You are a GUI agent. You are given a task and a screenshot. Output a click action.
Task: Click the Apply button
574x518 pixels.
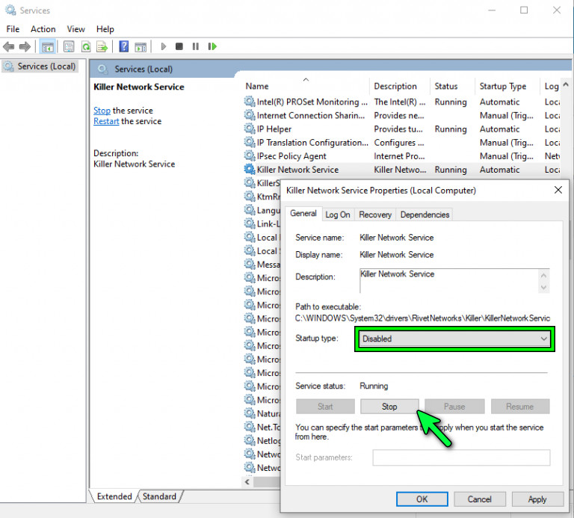(537, 499)
